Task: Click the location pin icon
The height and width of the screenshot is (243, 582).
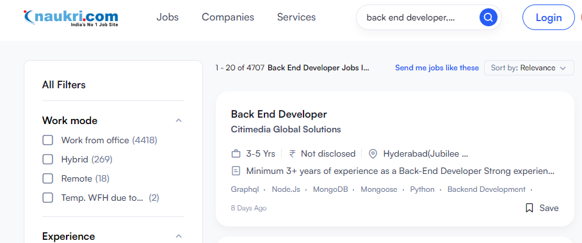Action: (x=373, y=153)
